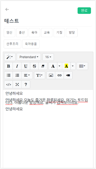The image size is (96, 169).
Task: Select the 교육 category tag
Action: tap(47, 32)
